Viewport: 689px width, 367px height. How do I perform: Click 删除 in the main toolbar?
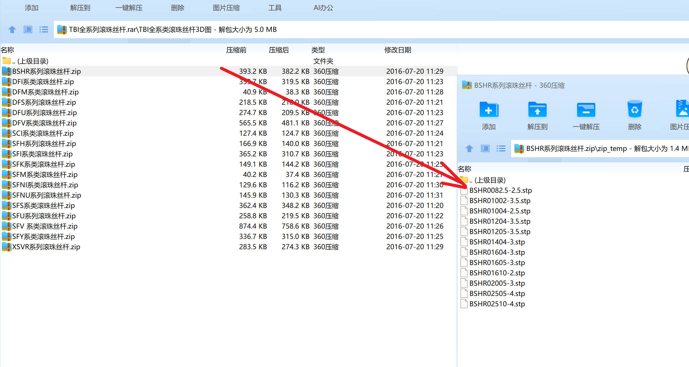click(178, 8)
